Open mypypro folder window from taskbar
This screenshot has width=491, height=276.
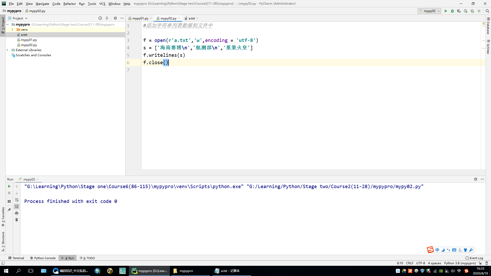pyautogui.click(x=190, y=271)
